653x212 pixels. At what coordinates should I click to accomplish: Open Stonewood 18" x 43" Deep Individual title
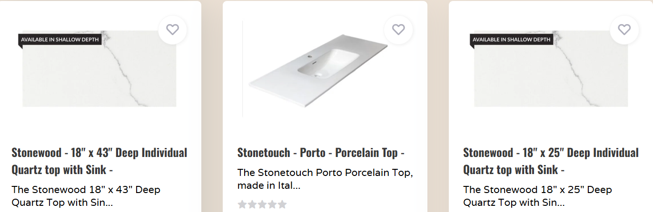[99, 161]
